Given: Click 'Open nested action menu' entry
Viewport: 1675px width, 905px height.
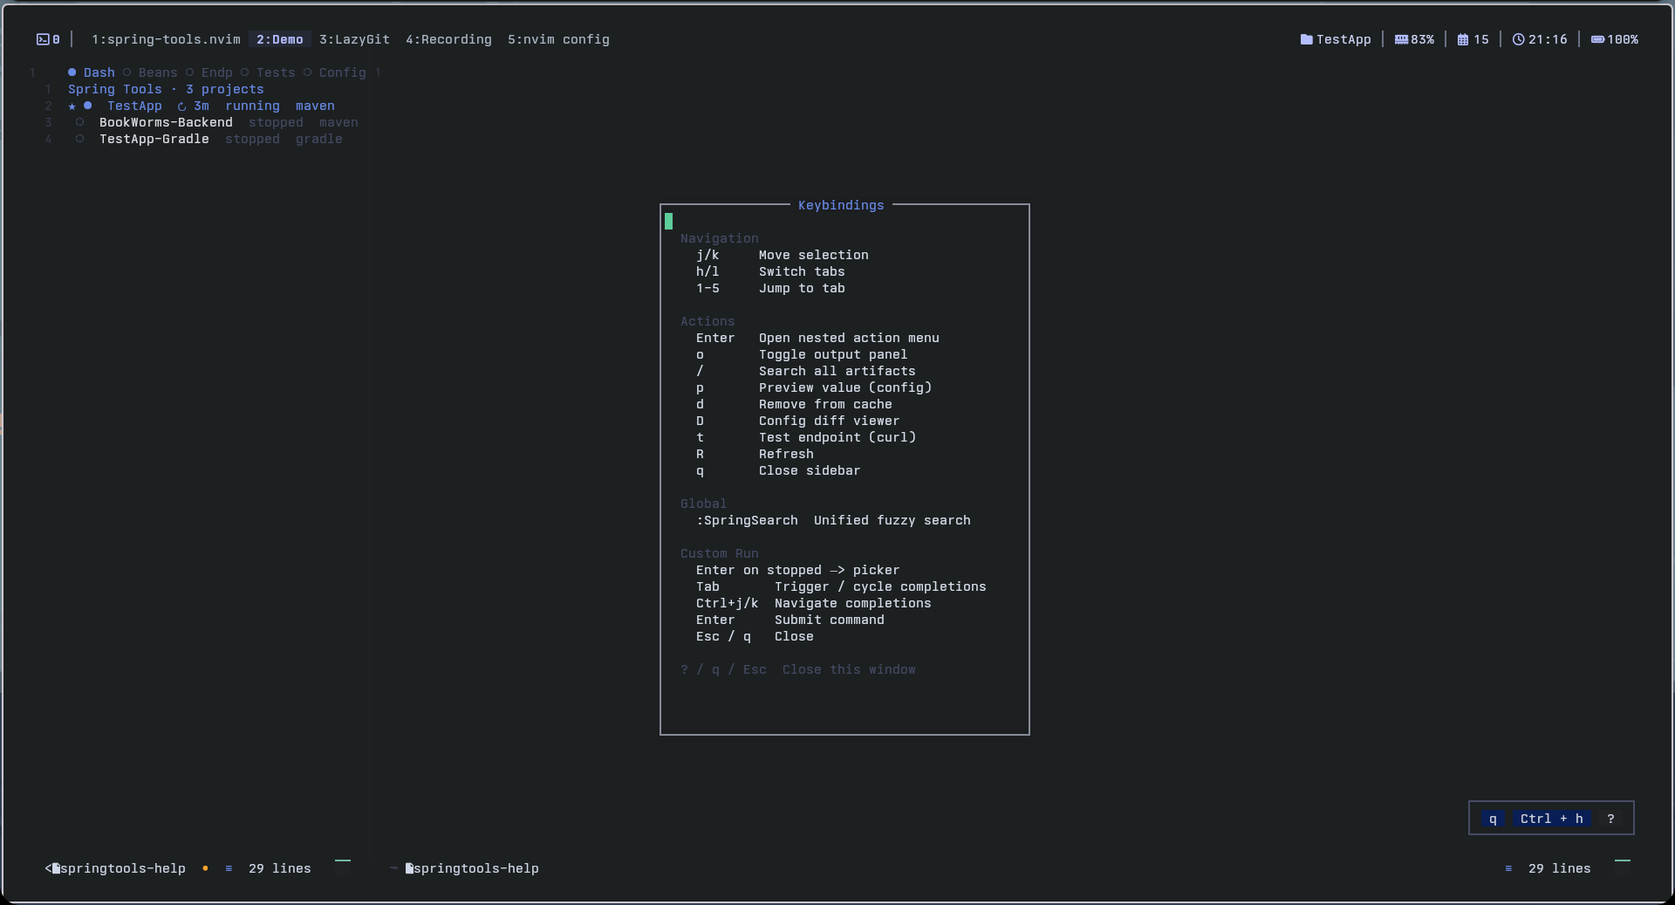Looking at the screenshot, I should [x=849, y=338].
